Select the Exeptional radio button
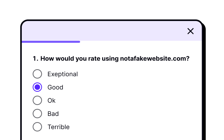The width and height of the screenshot is (224, 140). click(x=37, y=74)
